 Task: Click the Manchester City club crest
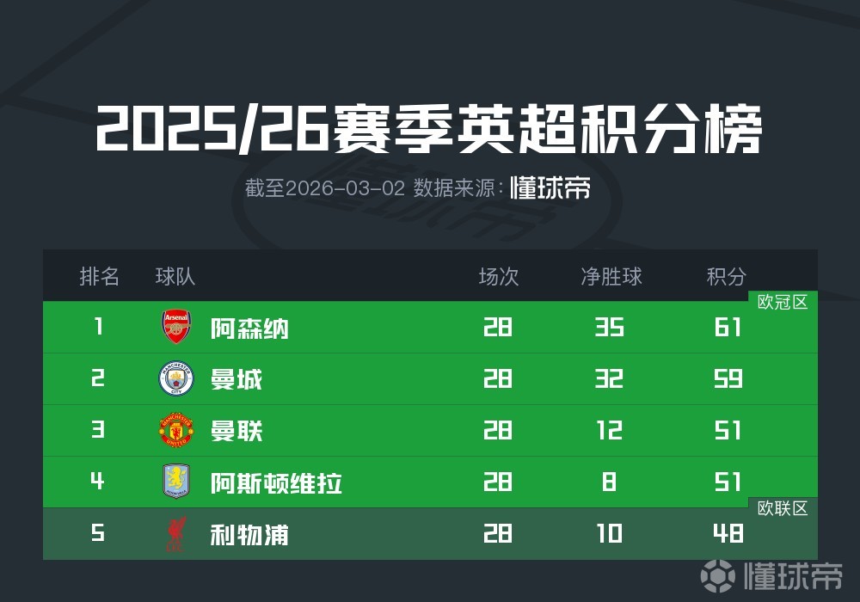tap(176, 379)
